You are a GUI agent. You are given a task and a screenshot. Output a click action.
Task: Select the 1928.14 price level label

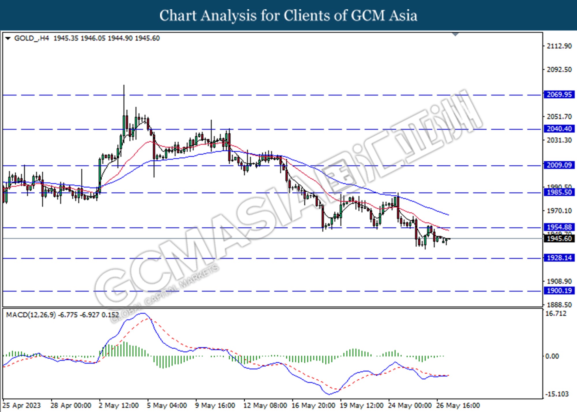559,258
